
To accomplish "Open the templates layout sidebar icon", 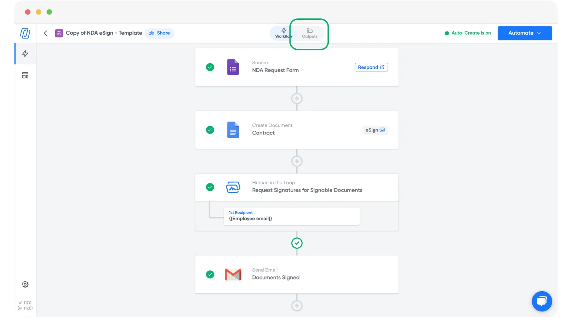I will 25,75.
